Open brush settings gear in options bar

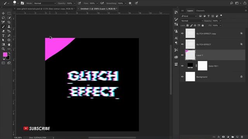(130, 3)
